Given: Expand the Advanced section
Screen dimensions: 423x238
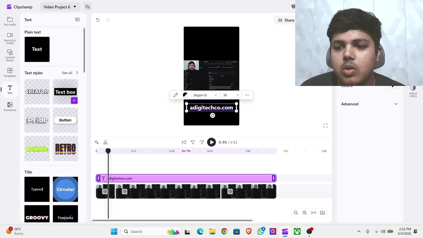Looking at the screenshot, I should [x=369, y=104].
